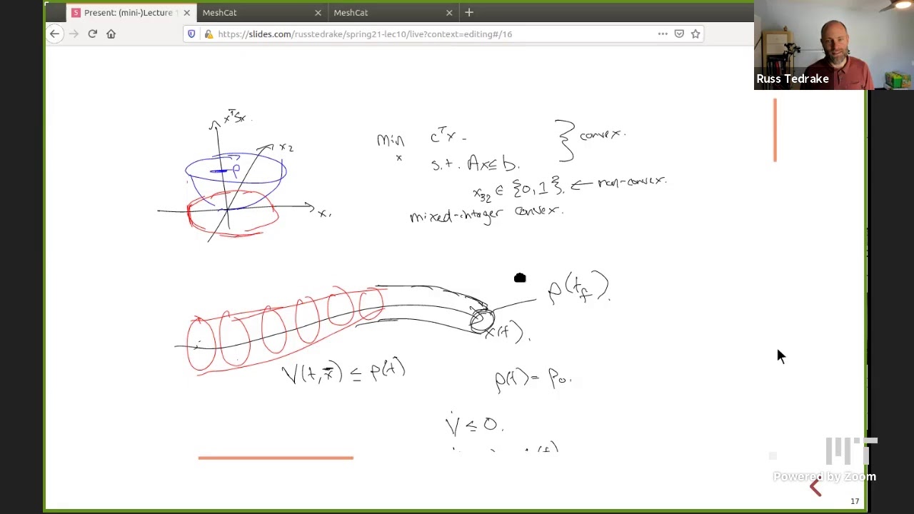The height and width of the screenshot is (514, 914).
Task: Switch to the first MeshCat tab
Action: (x=261, y=12)
